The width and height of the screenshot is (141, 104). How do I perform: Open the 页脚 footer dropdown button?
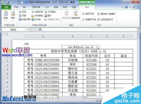[x=13, y=16]
